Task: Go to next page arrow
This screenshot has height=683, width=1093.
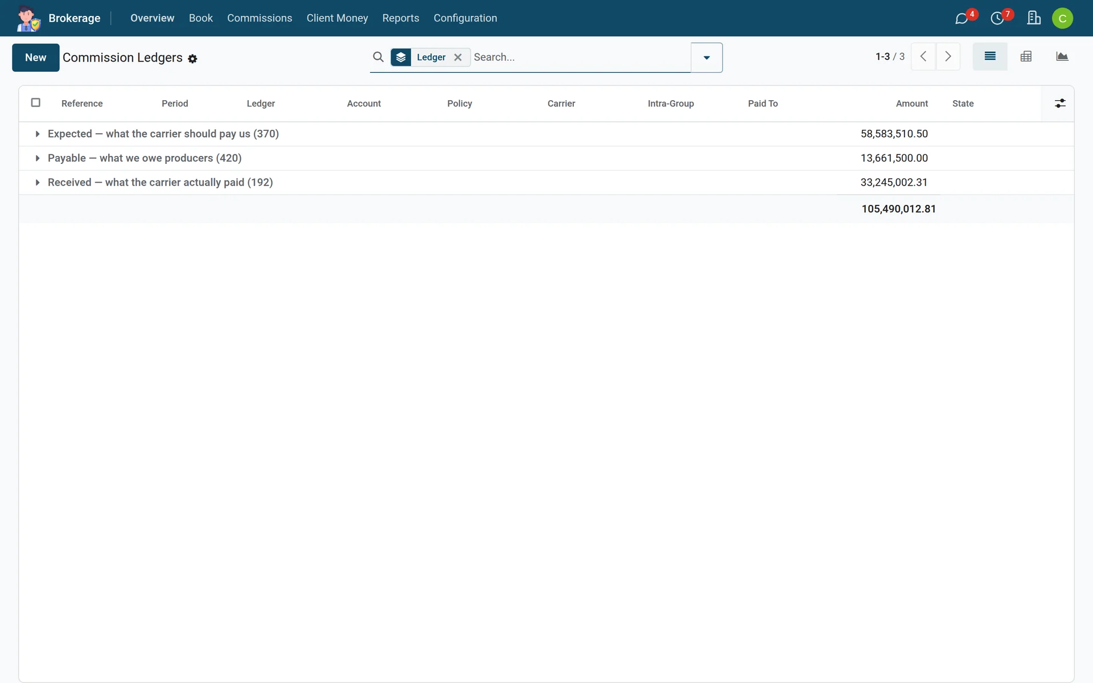Action: point(948,56)
